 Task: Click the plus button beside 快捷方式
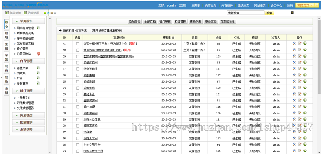(317, 5)
